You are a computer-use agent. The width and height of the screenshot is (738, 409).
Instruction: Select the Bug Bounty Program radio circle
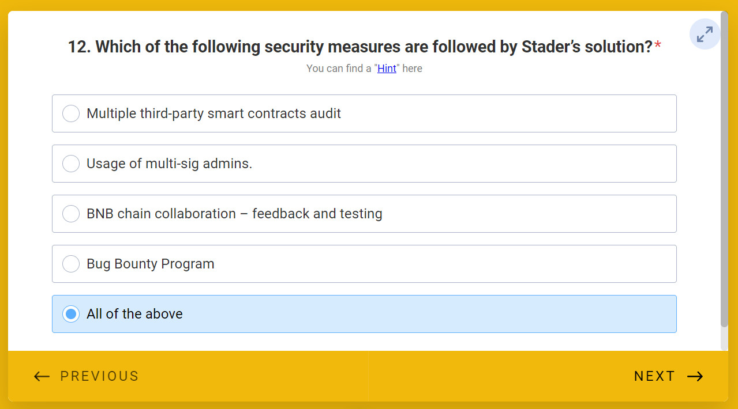pyautogui.click(x=71, y=264)
